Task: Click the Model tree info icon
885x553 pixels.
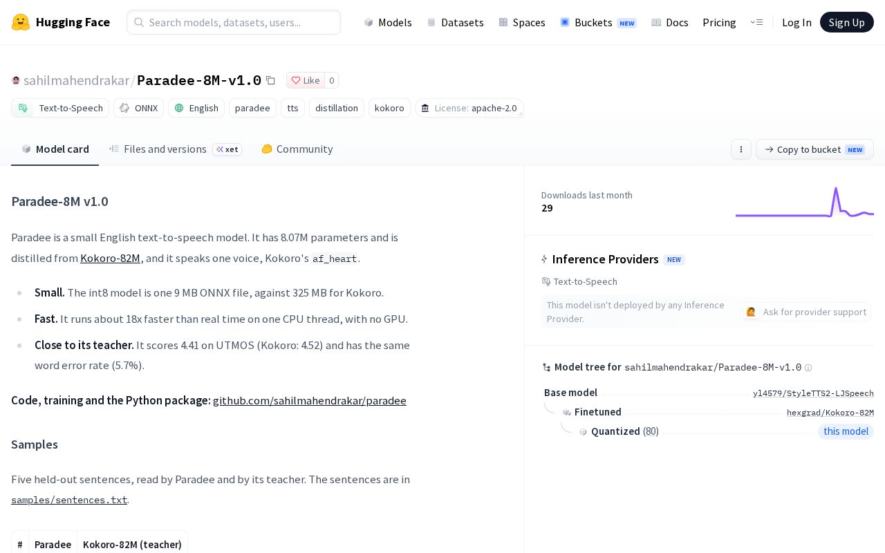Action: click(808, 368)
